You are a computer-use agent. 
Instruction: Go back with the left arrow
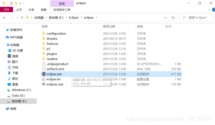pyautogui.click(x=4, y=18)
